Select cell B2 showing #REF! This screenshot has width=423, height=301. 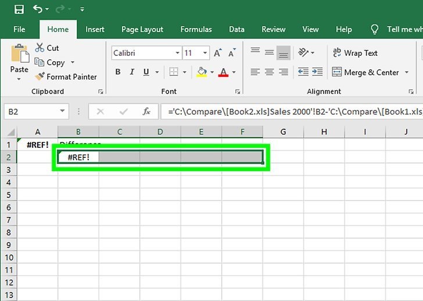78,157
